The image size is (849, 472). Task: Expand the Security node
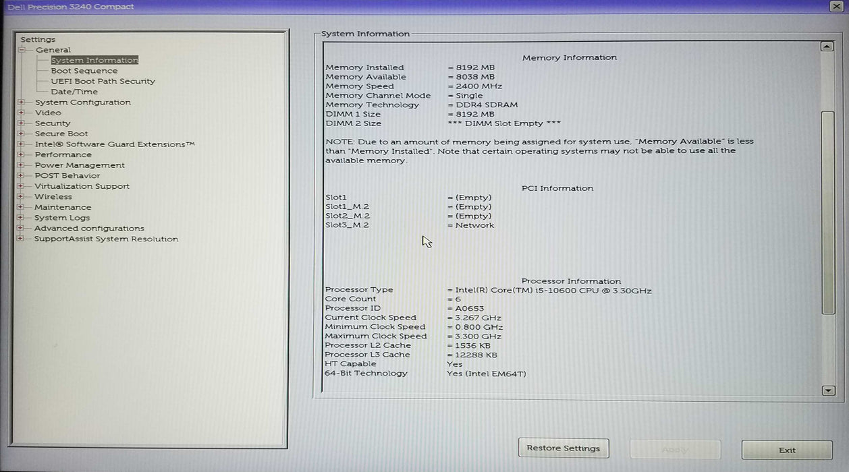click(22, 123)
